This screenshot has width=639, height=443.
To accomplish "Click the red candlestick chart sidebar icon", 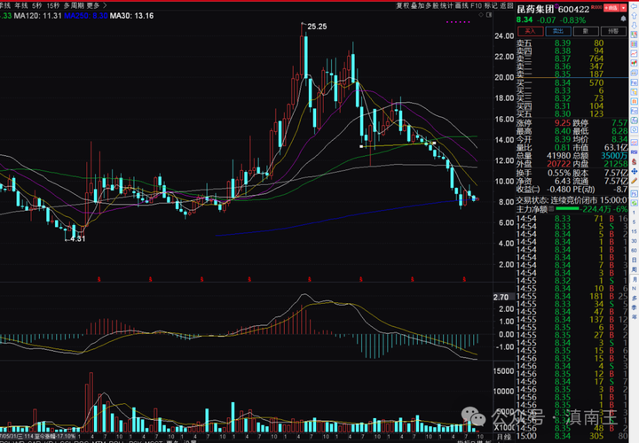I will pos(634,63).
